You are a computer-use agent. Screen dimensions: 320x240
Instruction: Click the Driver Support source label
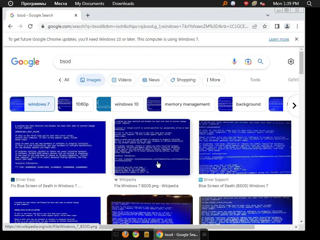pos(213,180)
